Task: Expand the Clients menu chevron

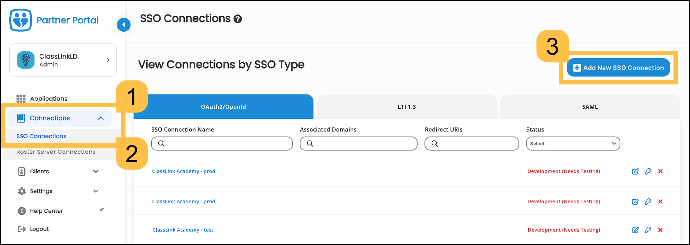Action: pos(96,171)
